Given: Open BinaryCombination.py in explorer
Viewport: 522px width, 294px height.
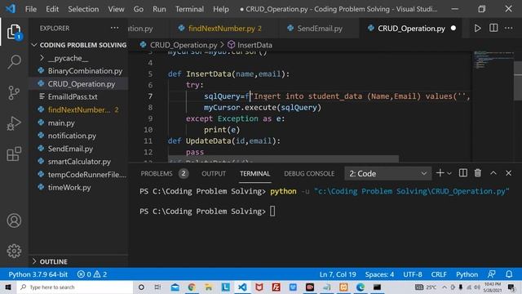Looking at the screenshot, I should click(79, 71).
